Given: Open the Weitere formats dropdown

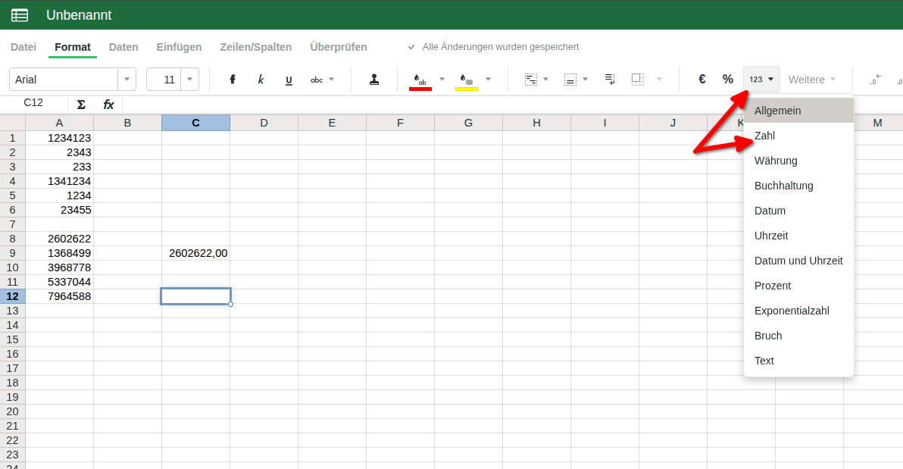Looking at the screenshot, I should [812, 80].
